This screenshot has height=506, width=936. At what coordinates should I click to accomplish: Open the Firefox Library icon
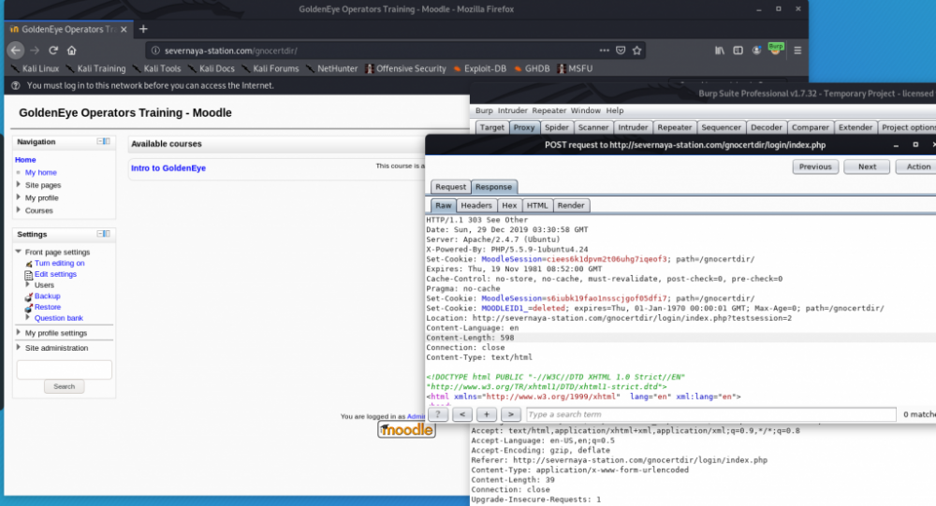pyautogui.click(x=719, y=51)
